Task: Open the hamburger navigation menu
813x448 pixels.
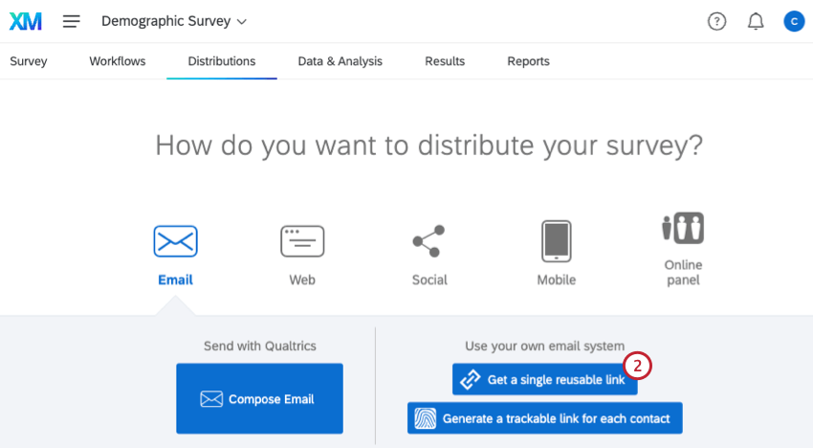Action: click(x=72, y=21)
